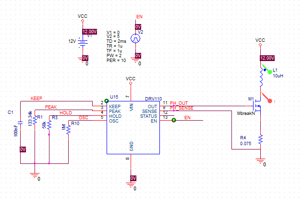303x199 pixels.
Task: Select the PW = 2 parameter text
Action: tap(114, 55)
